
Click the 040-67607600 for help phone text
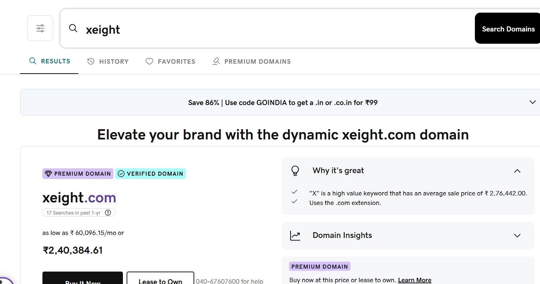point(229,281)
